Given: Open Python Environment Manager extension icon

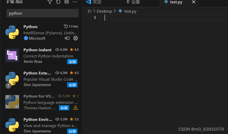Looking at the screenshot, I should [x=12, y=125].
